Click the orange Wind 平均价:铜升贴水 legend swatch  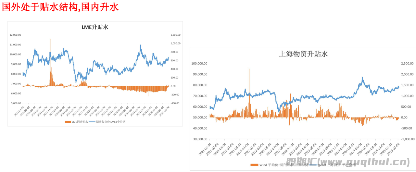pos(255,165)
